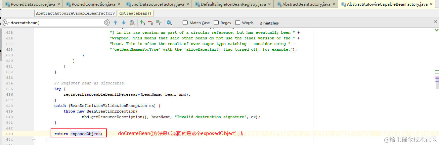Viewport: 439px width, 145px height.
Task: Click Find All usages icon
Action: coord(132,23)
